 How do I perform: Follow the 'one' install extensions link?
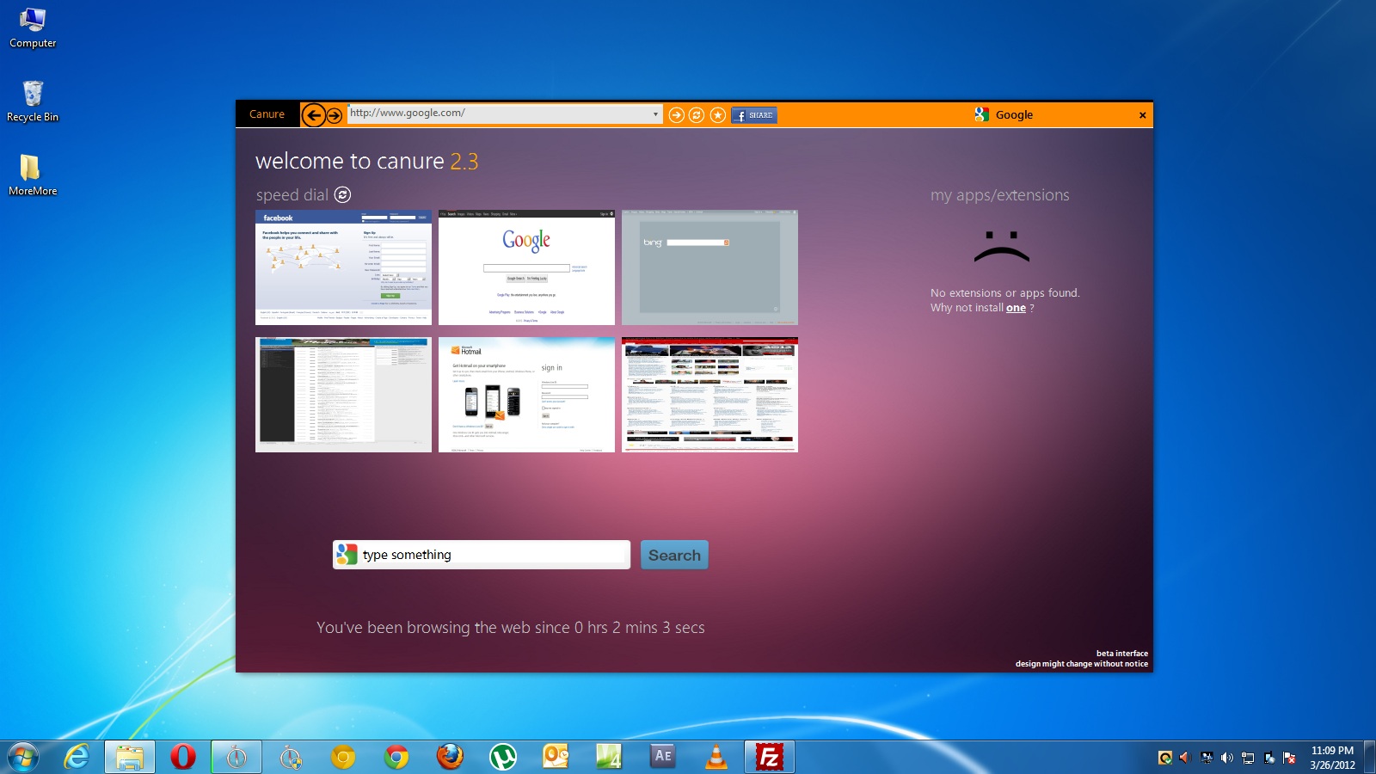pos(1016,308)
